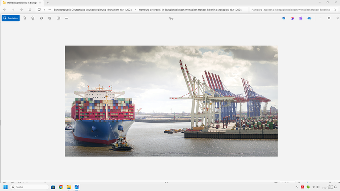Screen dimensions: 340x191
Task: Rotate the image with the rotate icon
Action: 24,18
